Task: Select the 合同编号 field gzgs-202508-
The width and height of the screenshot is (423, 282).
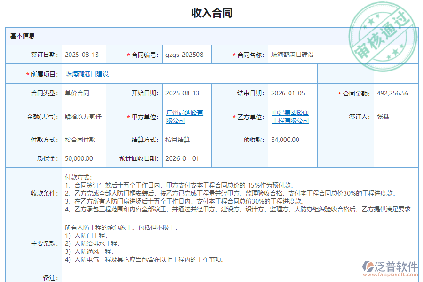Action: coord(185,55)
